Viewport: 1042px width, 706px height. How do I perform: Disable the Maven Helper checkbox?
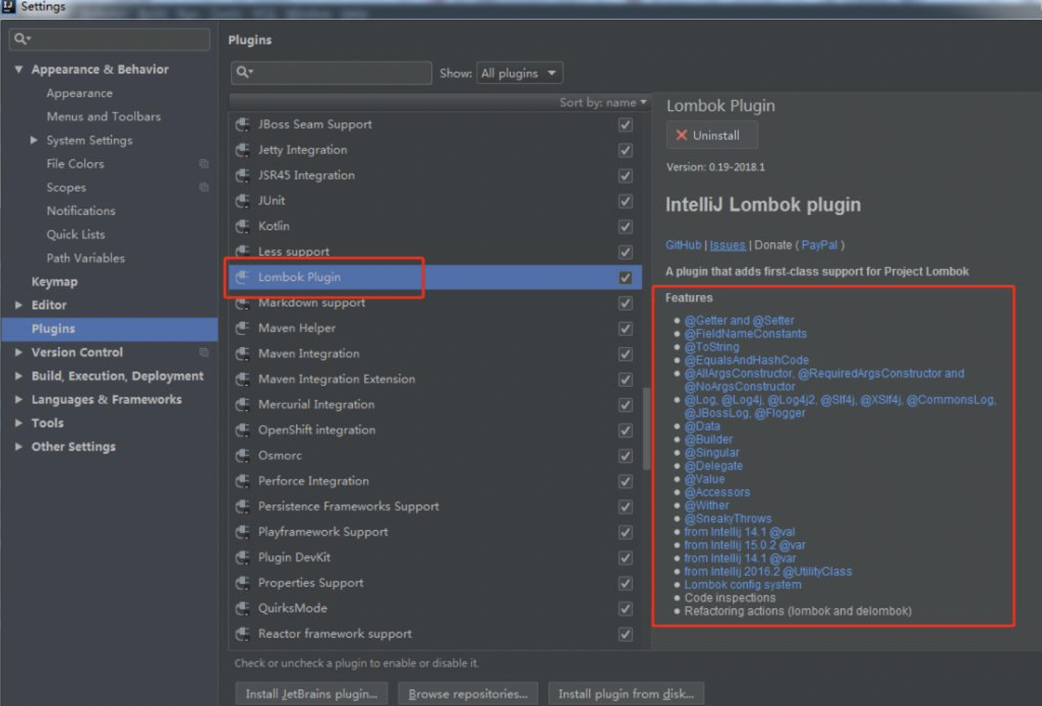tap(626, 328)
